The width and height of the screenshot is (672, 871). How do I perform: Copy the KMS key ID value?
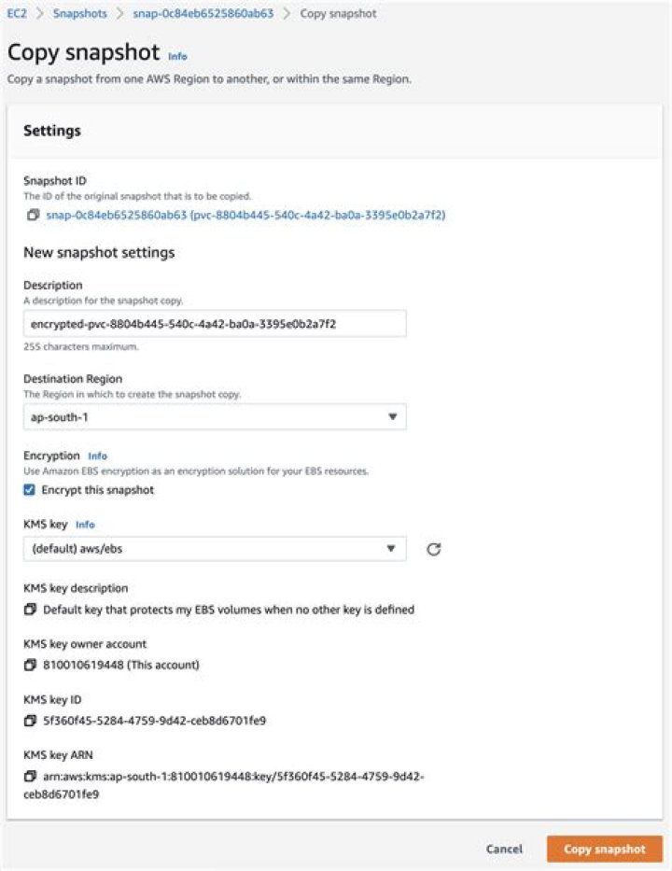click(31, 721)
